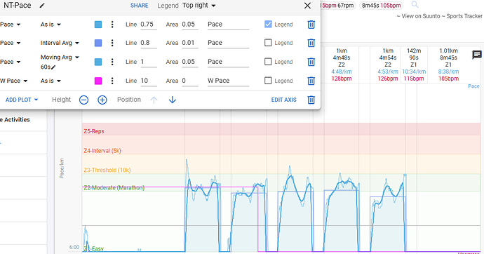The height and width of the screenshot is (254, 484).
Task: Open the Interval Avg mode dropdown
Action: [x=60, y=43]
